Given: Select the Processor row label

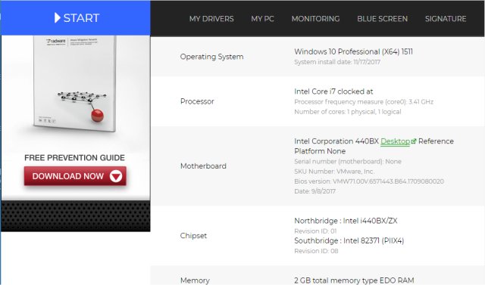Looking at the screenshot, I should coord(197,101).
